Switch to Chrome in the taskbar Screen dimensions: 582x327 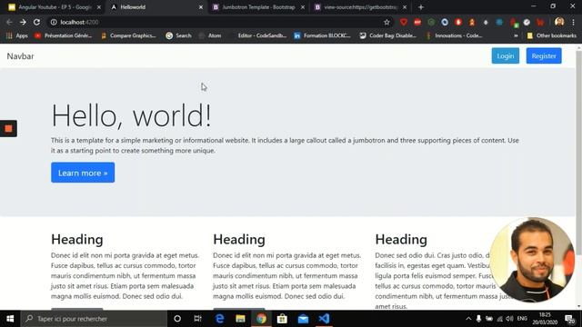(261, 319)
